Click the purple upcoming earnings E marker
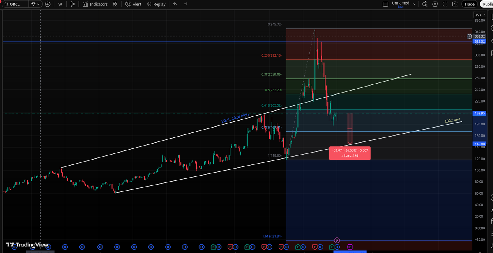 (x=350, y=247)
